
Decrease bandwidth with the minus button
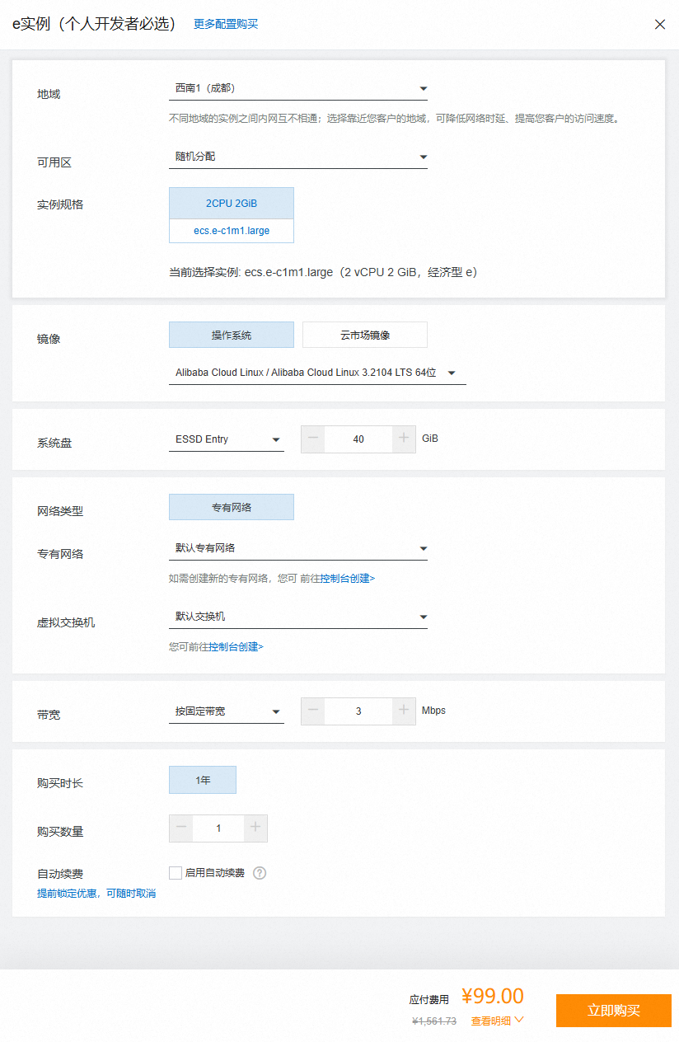pos(313,711)
